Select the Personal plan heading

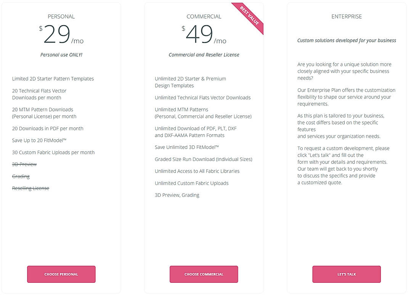tap(61, 16)
